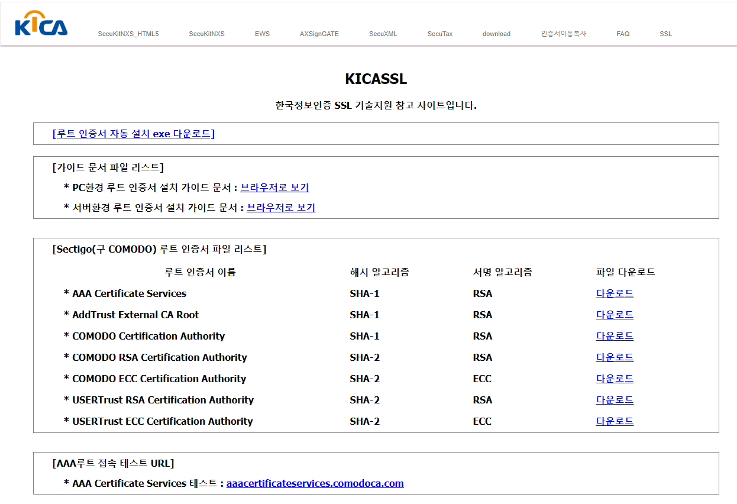The width and height of the screenshot is (737, 504).
Task: Go to the download menu
Action: [x=496, y=34]
